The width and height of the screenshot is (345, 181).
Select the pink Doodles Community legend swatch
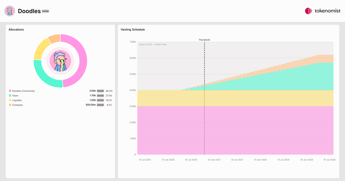(10, 91)
